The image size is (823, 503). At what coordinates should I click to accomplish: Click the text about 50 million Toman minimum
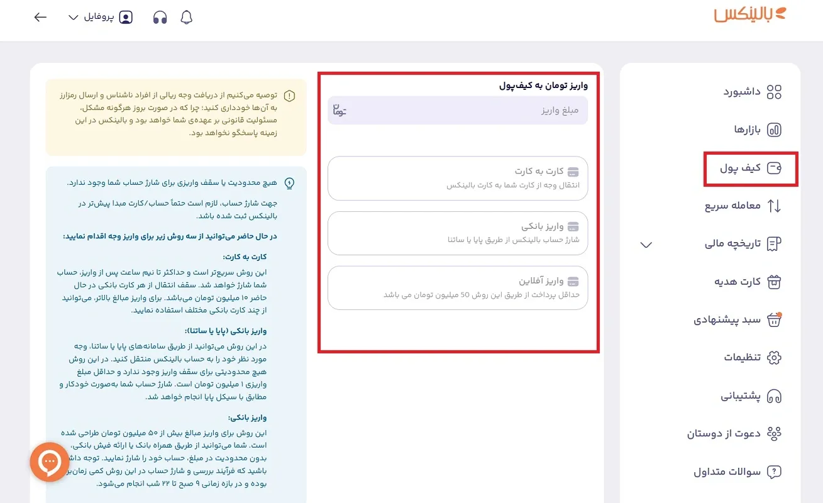(x=482, y=295)
